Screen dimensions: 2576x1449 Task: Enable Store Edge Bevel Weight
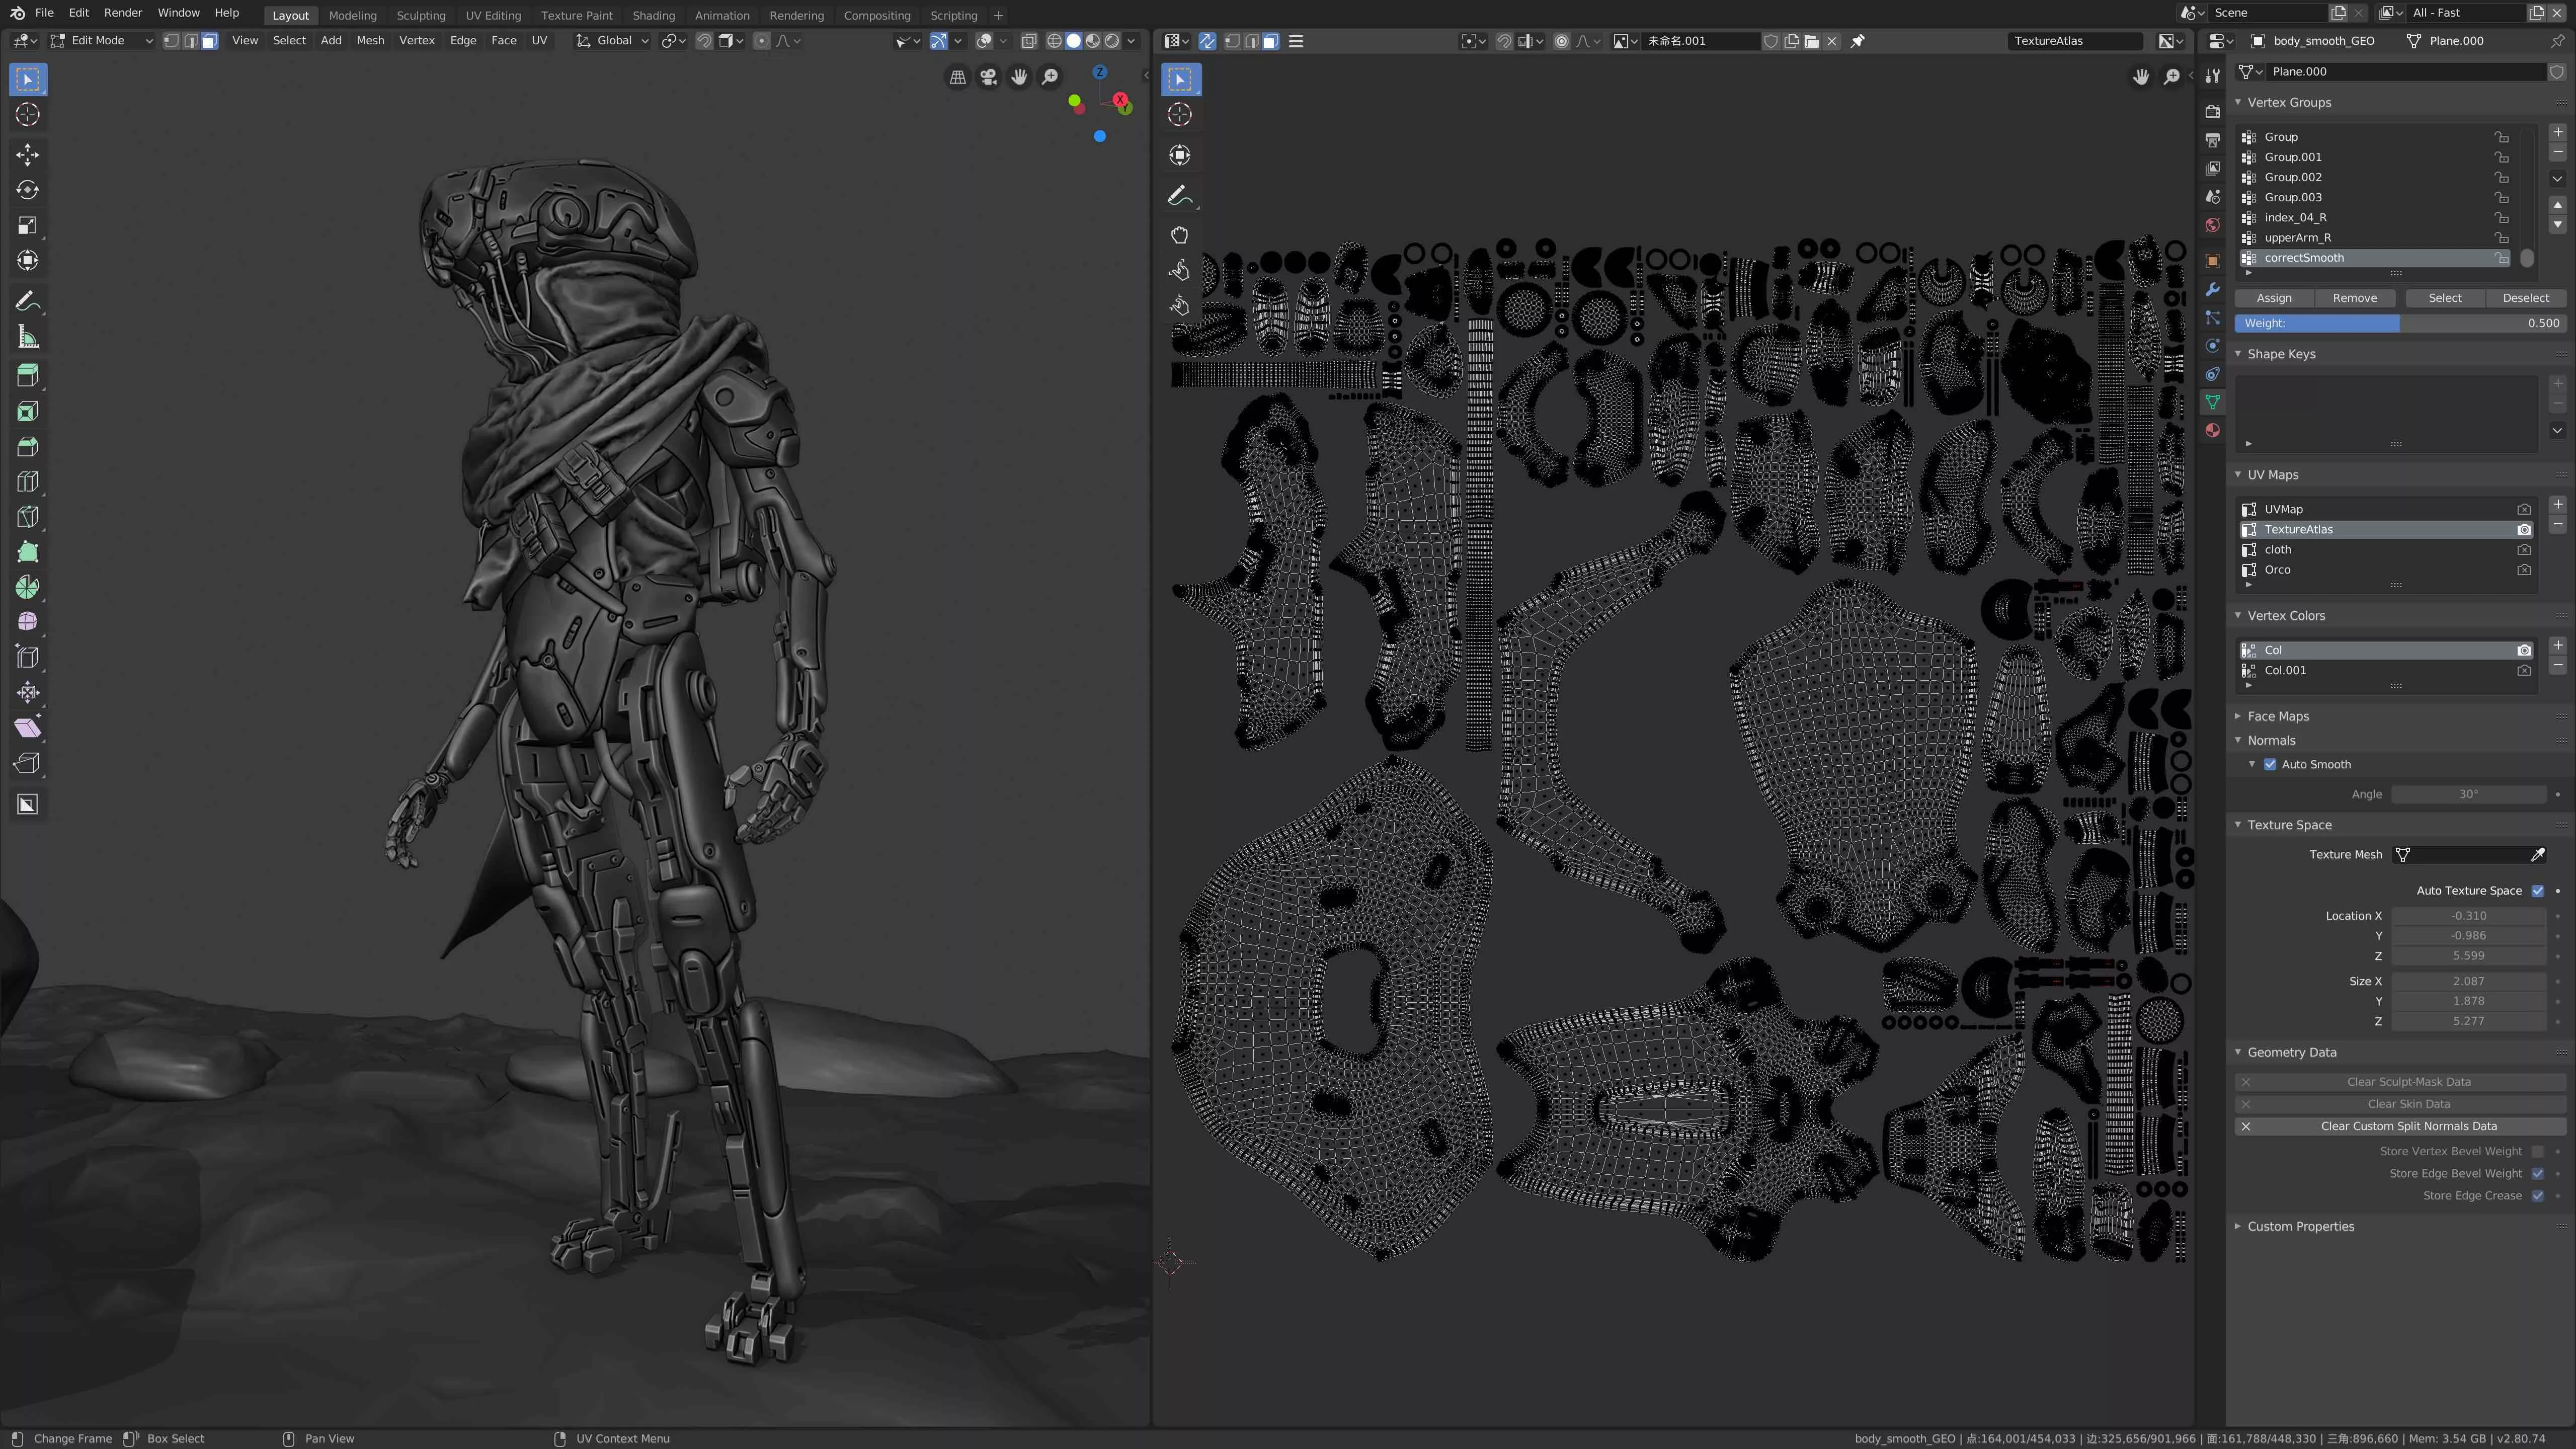pos(2538,1173)
